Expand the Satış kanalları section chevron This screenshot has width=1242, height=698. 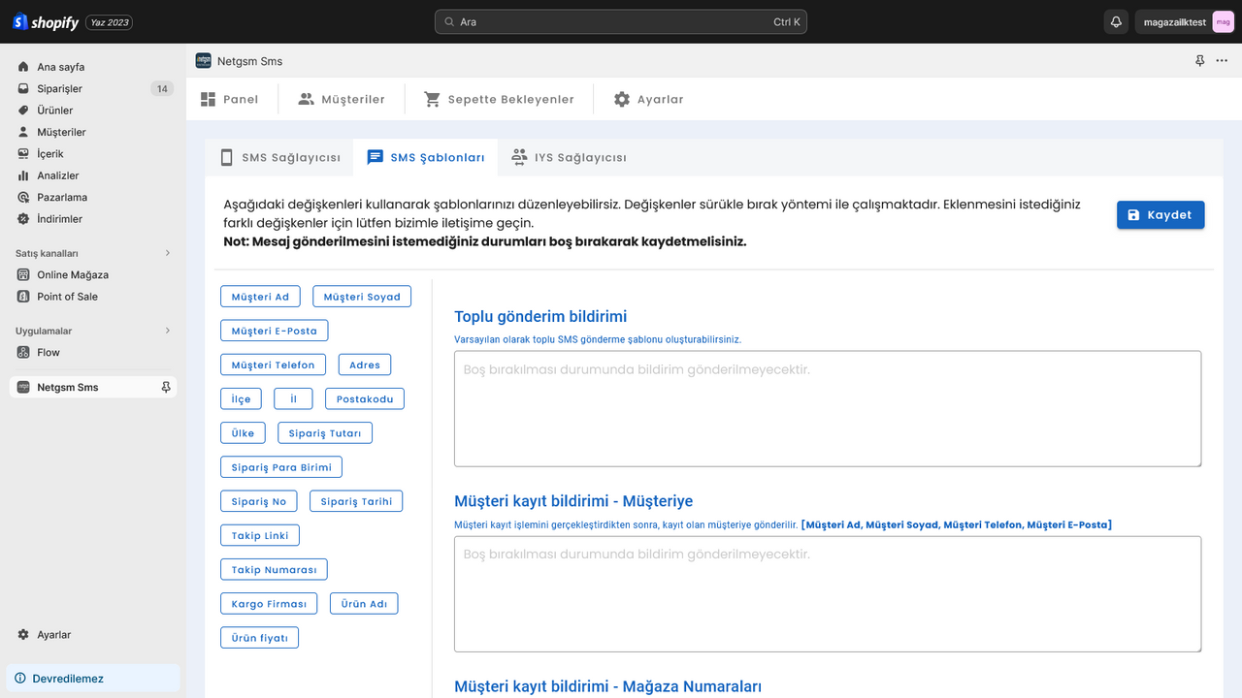click(x=167, y=253)
